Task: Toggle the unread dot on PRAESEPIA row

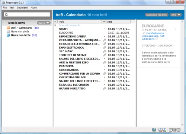Action: (105, 66)
